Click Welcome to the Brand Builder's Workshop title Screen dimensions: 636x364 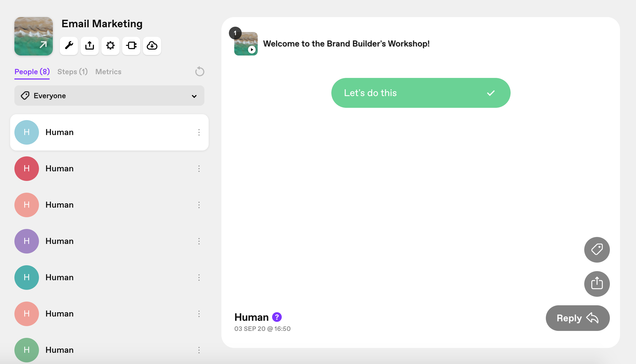(346, 43)
